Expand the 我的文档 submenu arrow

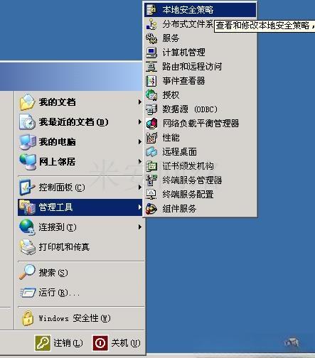pos(140,102)
